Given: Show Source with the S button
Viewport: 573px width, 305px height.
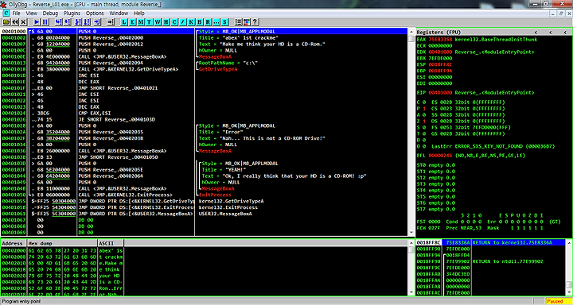Looking at the screenshot, I should (x=224, y=22).
